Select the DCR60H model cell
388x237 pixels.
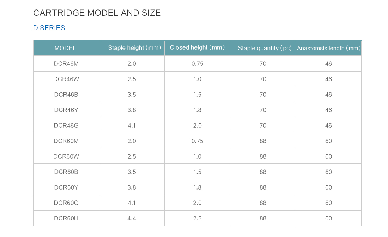click(66, 218)
